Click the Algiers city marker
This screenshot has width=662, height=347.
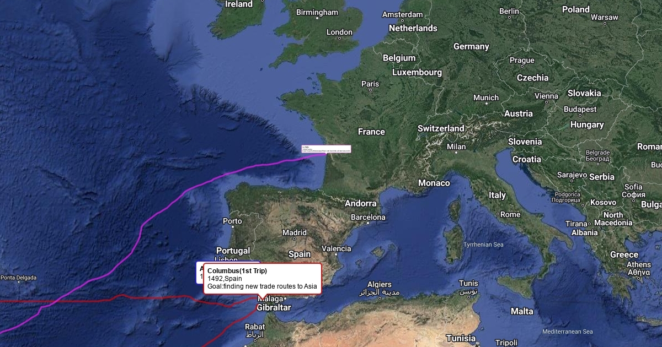[x=380, y=297]
